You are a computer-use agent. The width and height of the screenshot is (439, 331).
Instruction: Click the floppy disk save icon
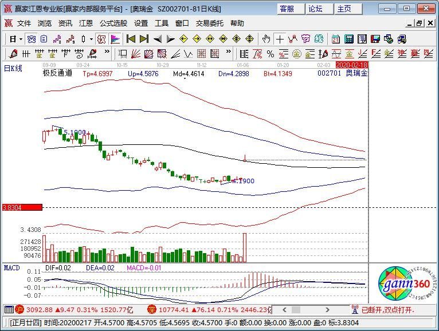375,39
